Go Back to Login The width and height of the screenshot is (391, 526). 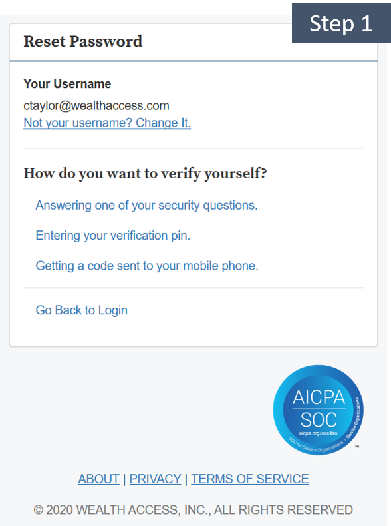point(81,310)
